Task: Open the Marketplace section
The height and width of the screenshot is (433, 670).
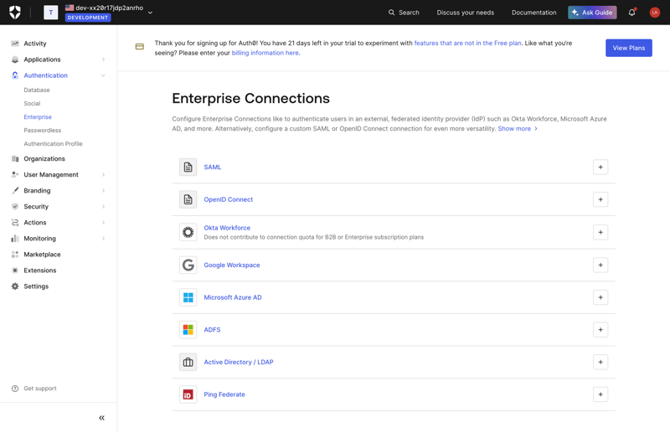Action: point(43,255)
